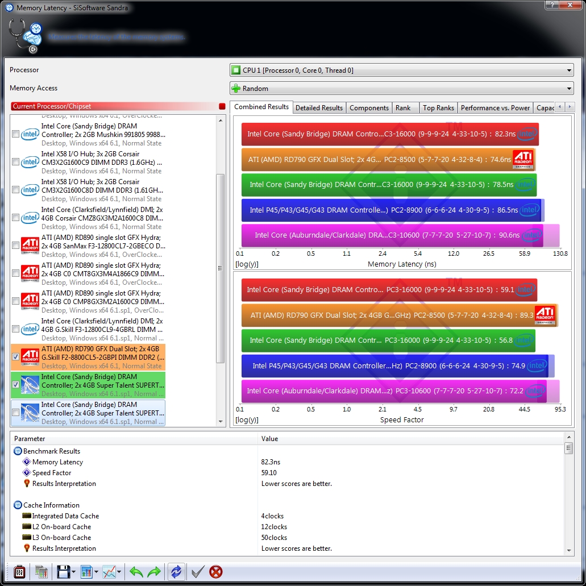The width and height of the screenshot is (586, 586).
Task: Click ATI logo on orange 74.6ns bar
Action: click(522, 160)
